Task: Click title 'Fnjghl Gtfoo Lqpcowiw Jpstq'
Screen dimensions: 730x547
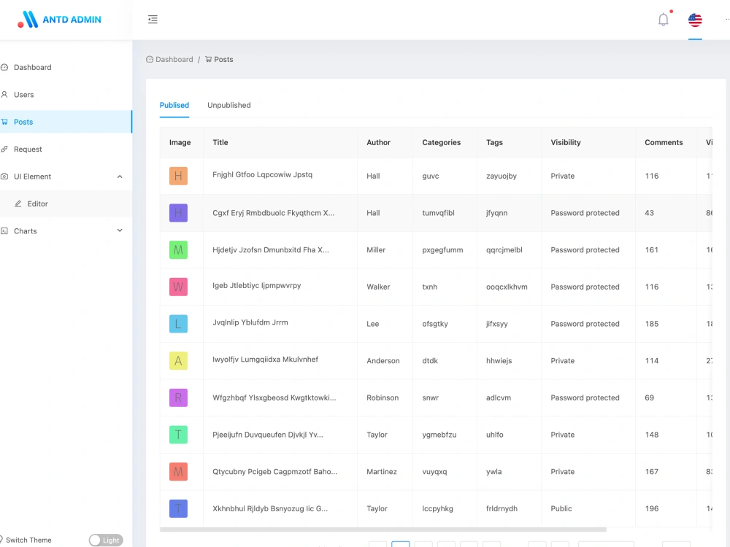Action: [263, 174]
